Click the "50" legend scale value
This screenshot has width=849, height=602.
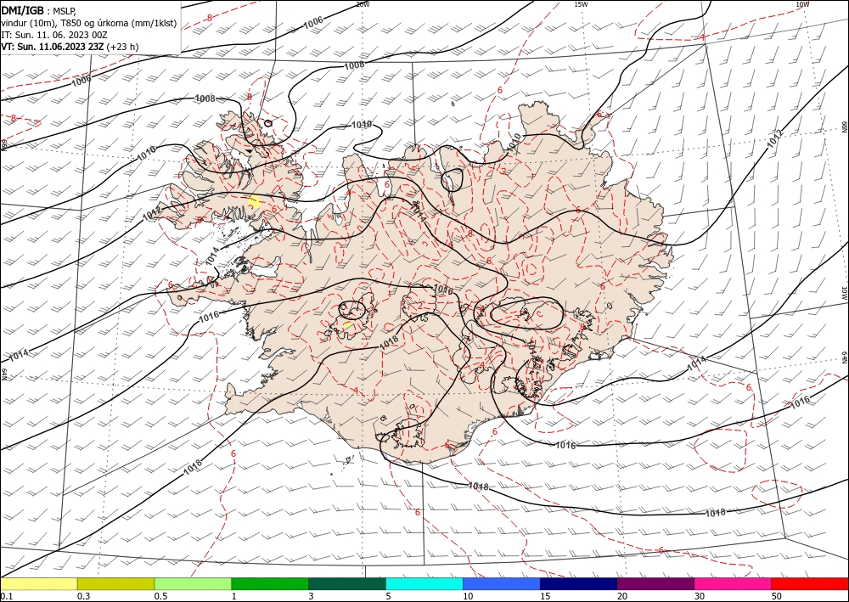coord(777,596)
